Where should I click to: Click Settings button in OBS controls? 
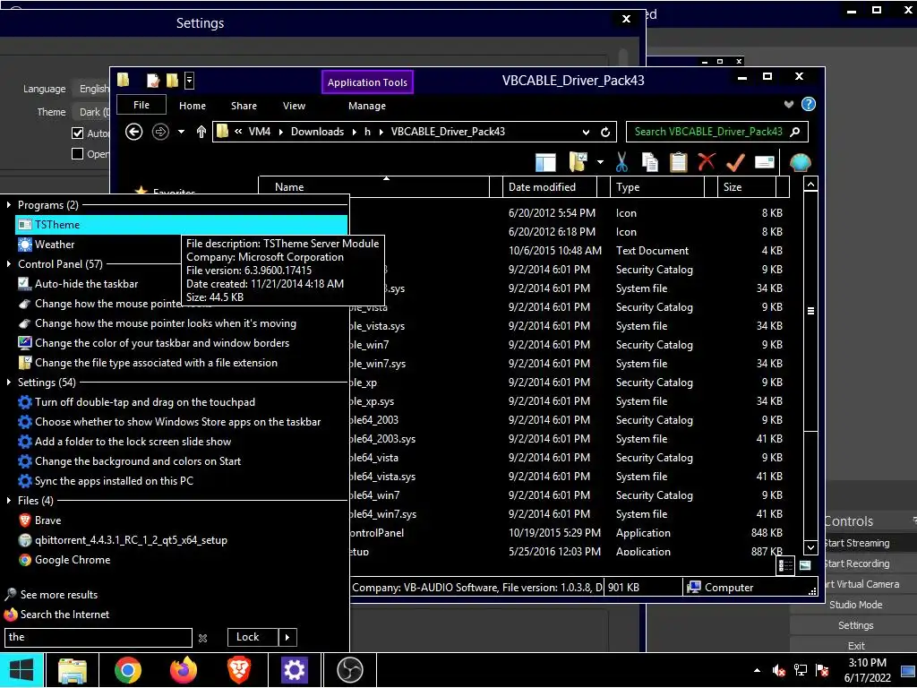point(855,625)
